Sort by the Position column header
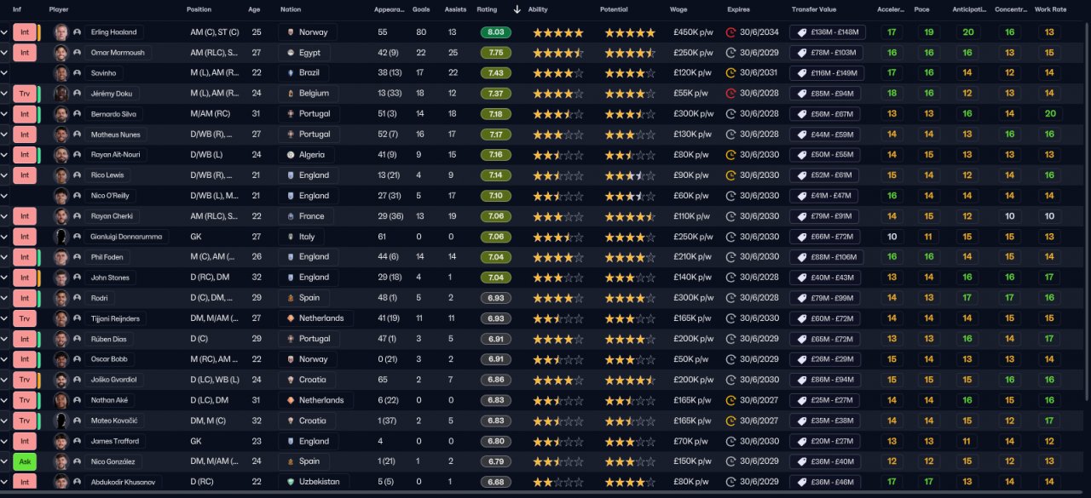 199,9
